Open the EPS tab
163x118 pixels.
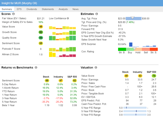pyautogui.click(x=19, y=9)
